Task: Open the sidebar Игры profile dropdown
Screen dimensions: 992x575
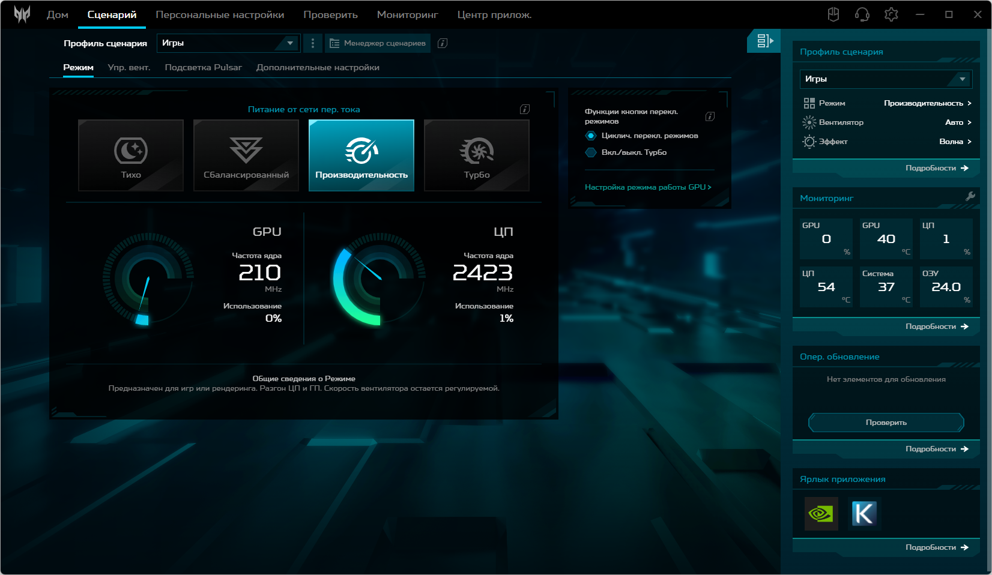Action: 886,79
